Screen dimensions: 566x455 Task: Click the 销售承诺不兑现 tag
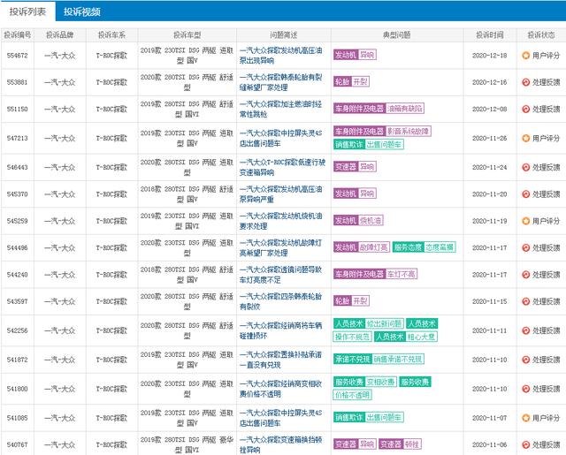pos(398,359)
